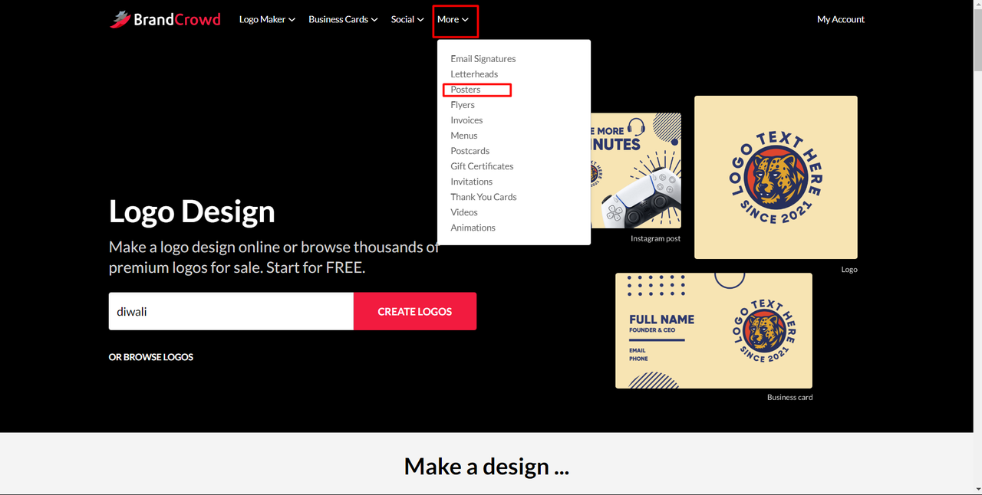This screenshot has width=982, height=495.
Task: Choose Postcards from the More menu
Action: (x=470, y=151)
